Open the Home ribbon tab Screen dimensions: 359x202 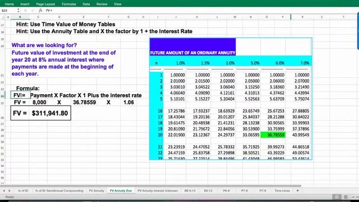9,4
